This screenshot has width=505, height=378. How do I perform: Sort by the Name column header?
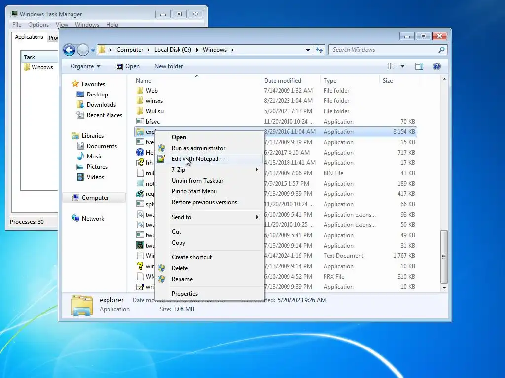pyautogui.click(x=196, y=81)
